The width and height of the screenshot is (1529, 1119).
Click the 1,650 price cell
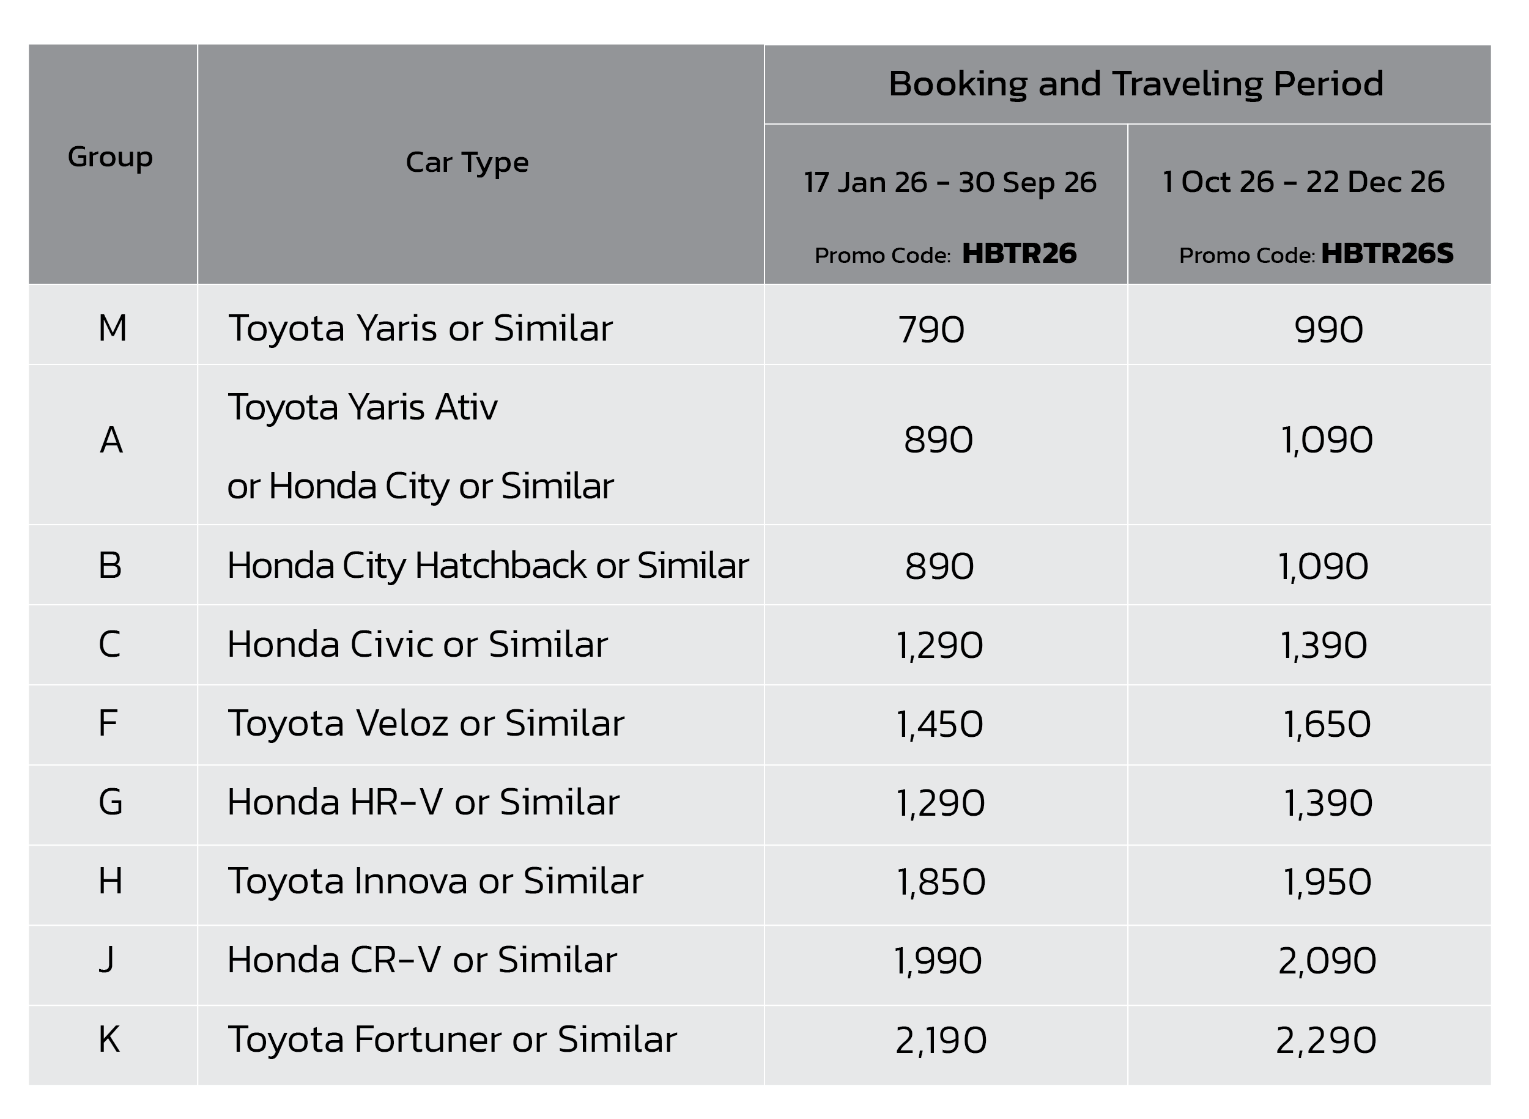point(1327,724)
